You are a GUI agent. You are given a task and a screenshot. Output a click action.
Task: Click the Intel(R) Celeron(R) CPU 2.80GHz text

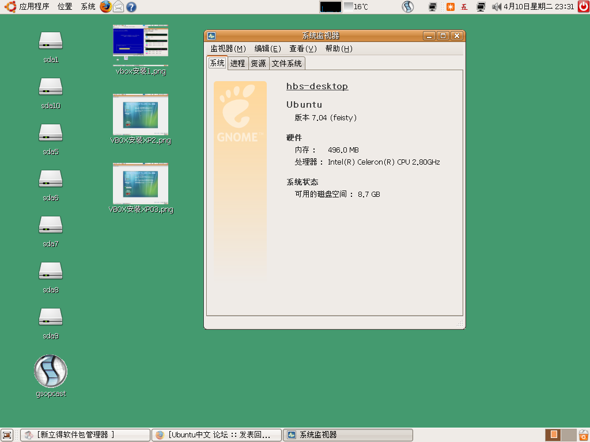pyautogui.click(x=384, y=162)
